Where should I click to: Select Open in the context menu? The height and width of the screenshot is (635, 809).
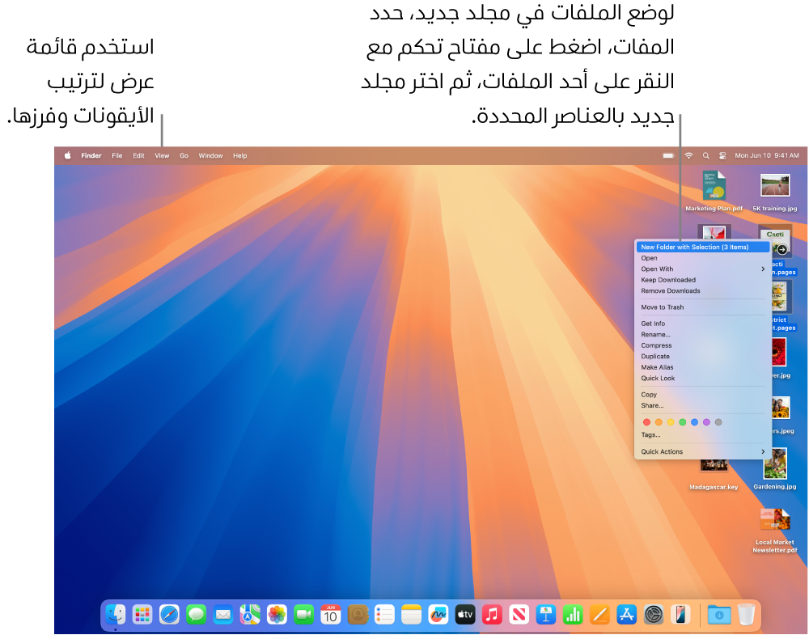[x=703, y=258]
